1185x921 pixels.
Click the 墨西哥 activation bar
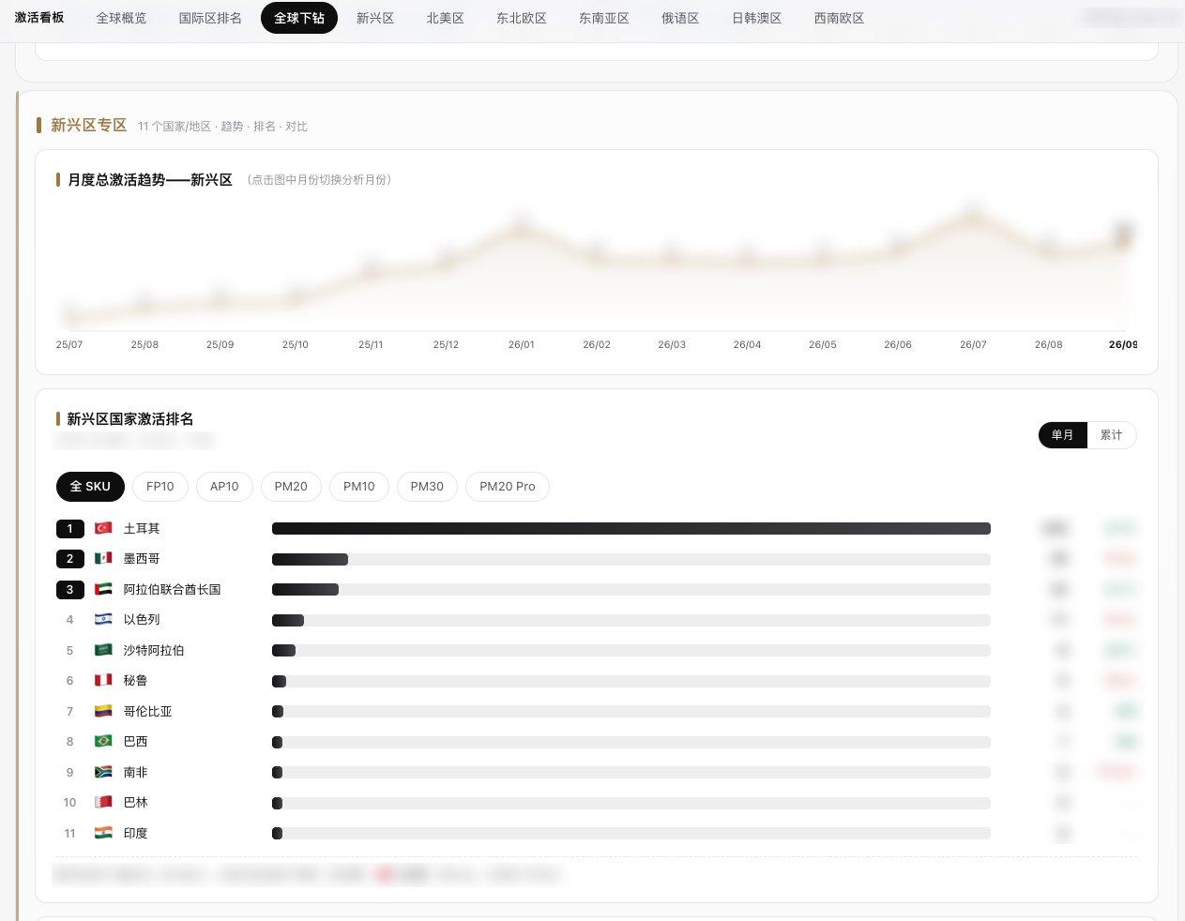pyautogui.click(x=310, y=559)
